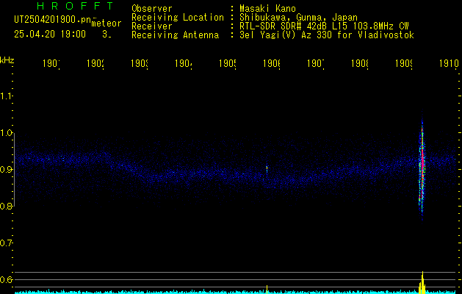Click the 1905 time axis label
This screenshot has width=462, height=294.
[228, 64]
